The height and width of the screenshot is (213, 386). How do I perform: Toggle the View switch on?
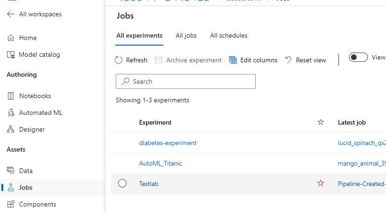point(358,57)
